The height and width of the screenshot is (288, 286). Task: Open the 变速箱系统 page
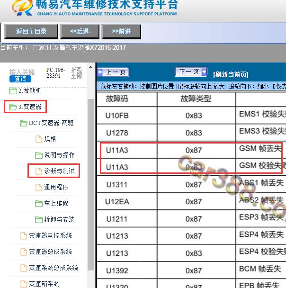pyautogui.click(x=44, y=284)
